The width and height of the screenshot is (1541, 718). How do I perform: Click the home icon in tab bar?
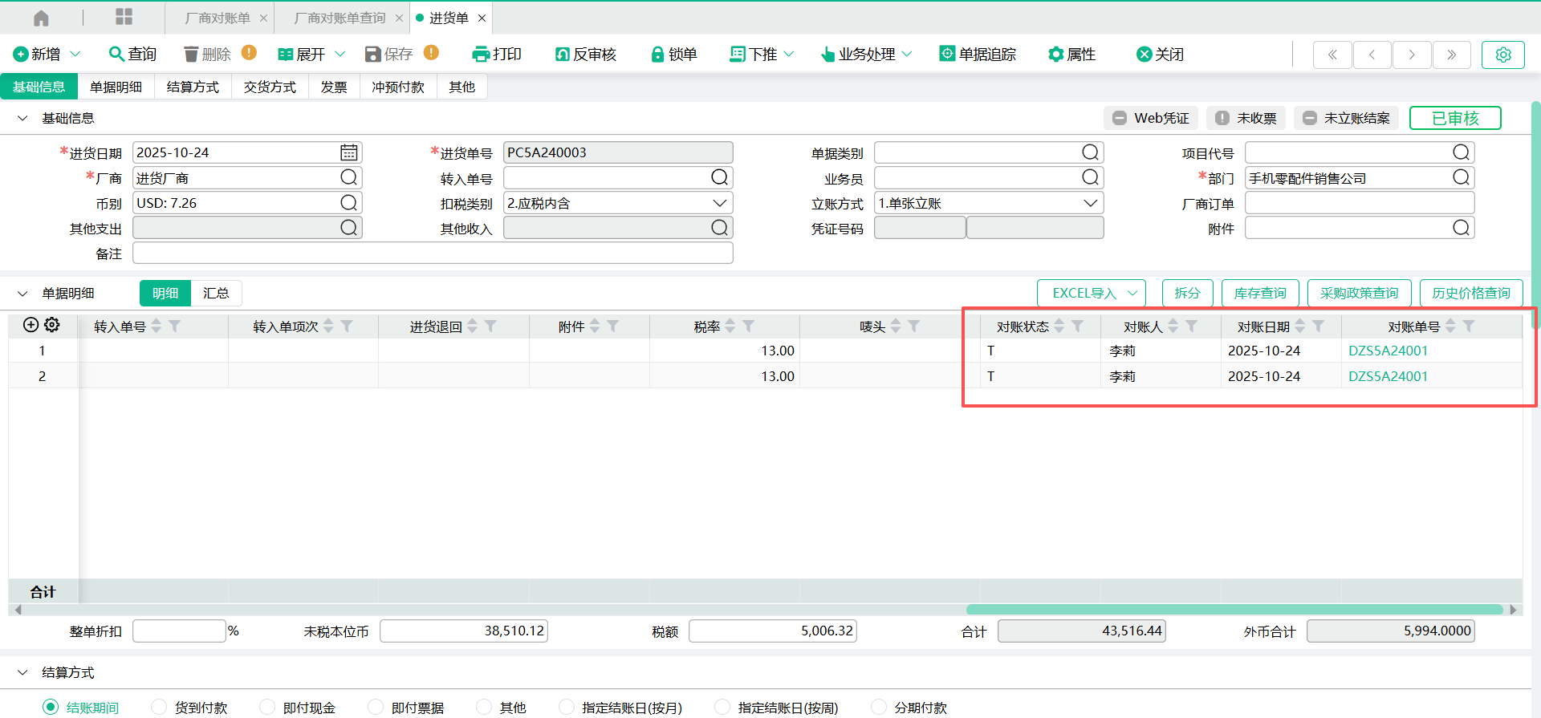(41, 18)
